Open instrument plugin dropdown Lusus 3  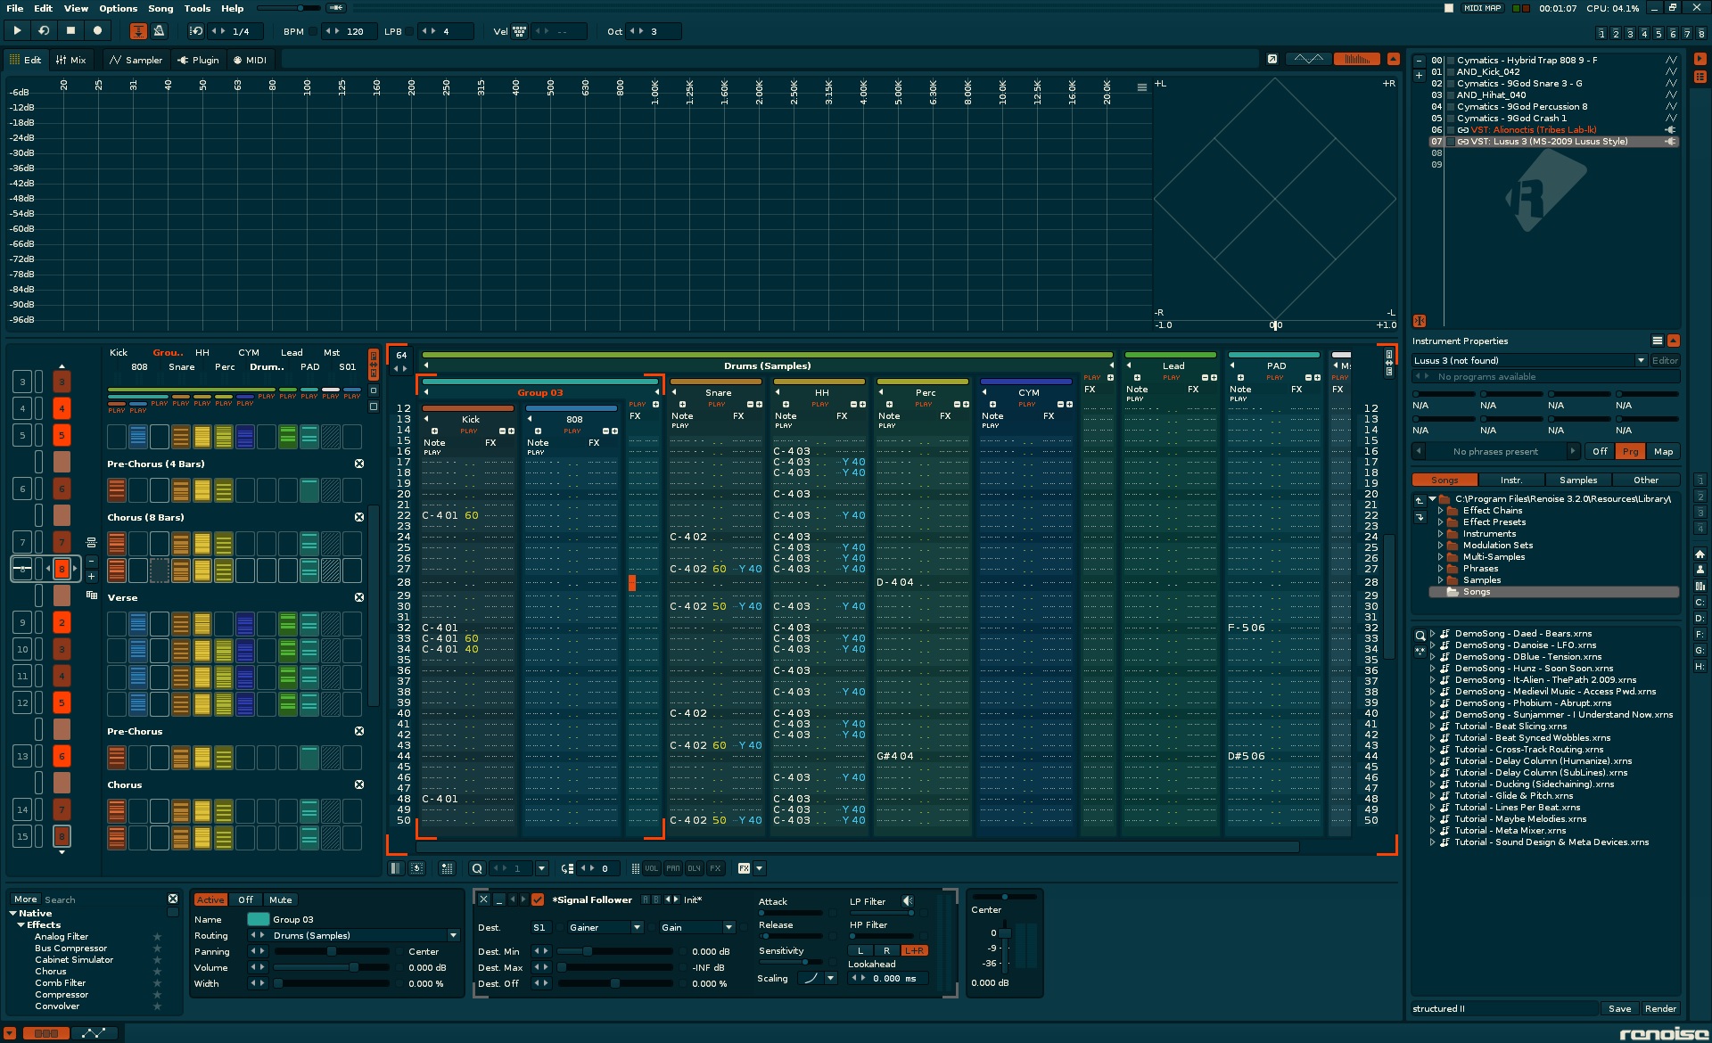pyautogui.click(x=1640, y=360)
